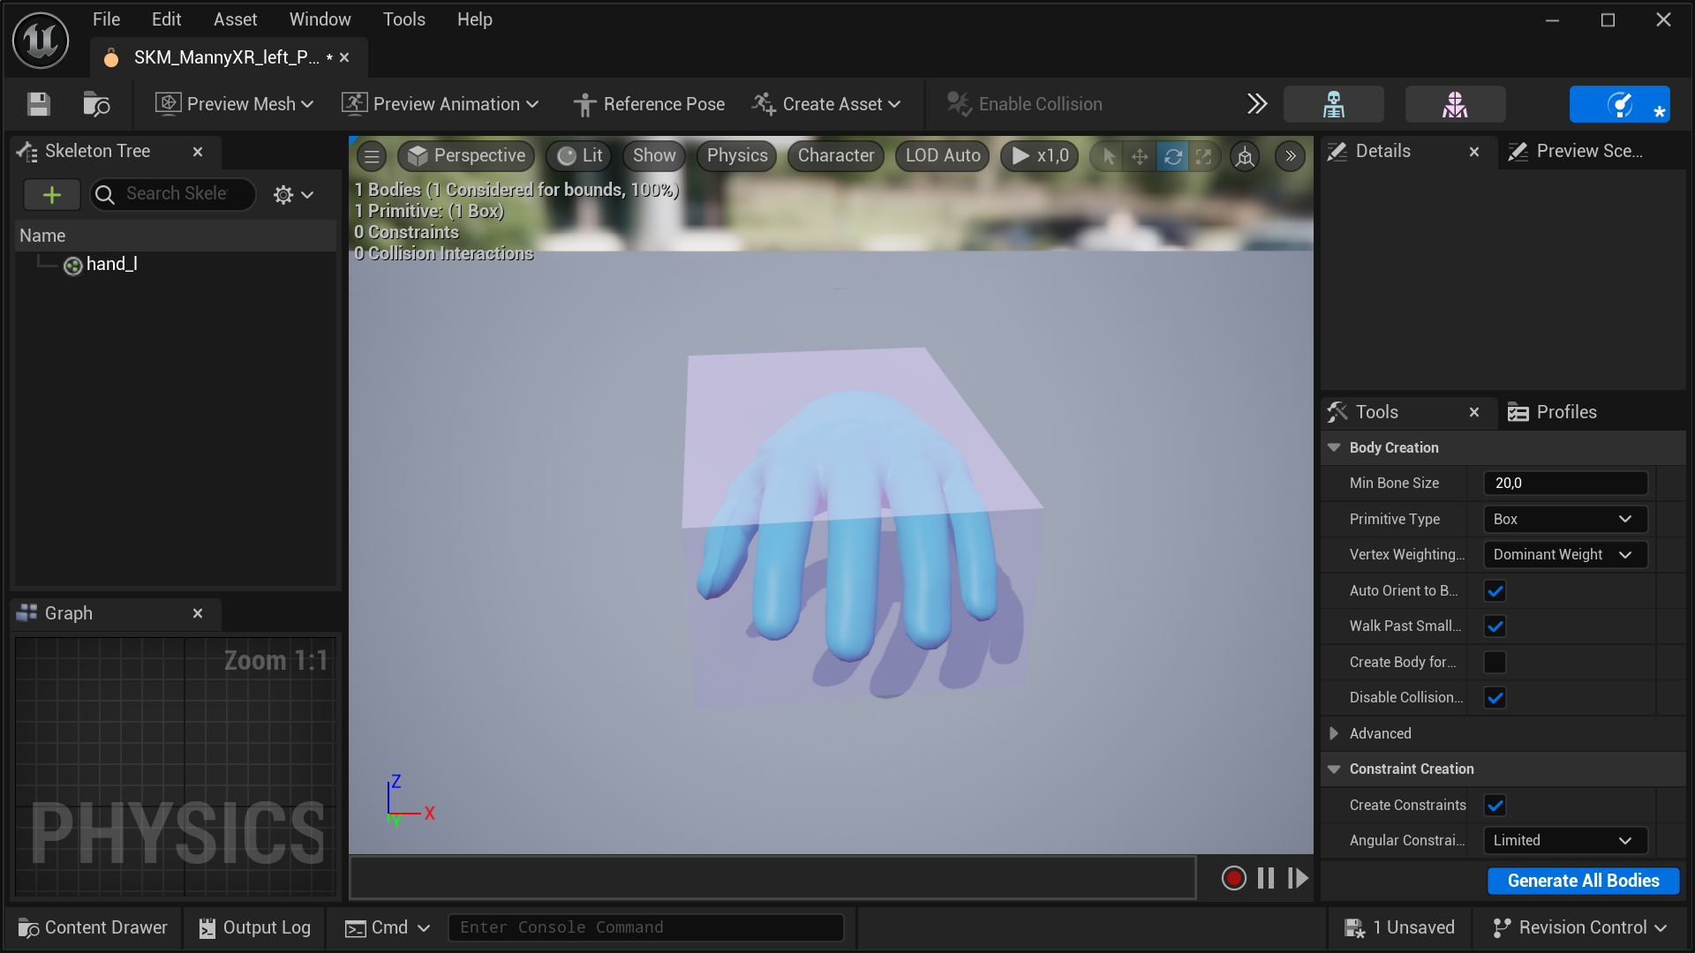Open the Primitive Type dropdown
Image resolution: width=1695 pixels, height=953 pixels.
1566,519
